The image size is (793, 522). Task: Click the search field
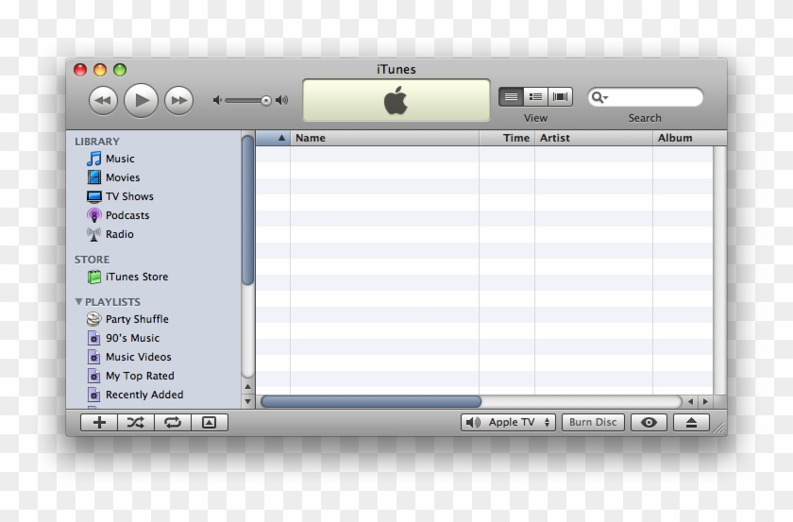coord(646,97)
